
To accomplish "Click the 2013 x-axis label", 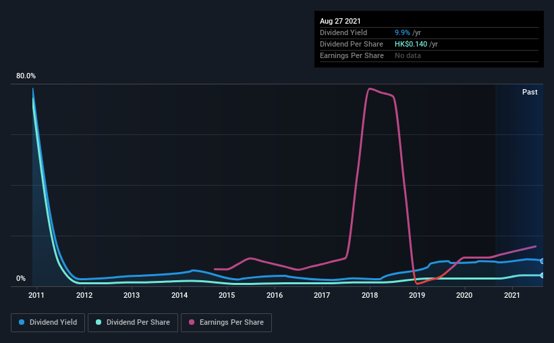I will (132, 295).
